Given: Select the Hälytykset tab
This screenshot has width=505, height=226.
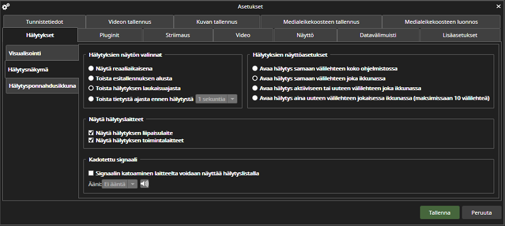Looking at the screenshot, I should (x=40, y=35).
